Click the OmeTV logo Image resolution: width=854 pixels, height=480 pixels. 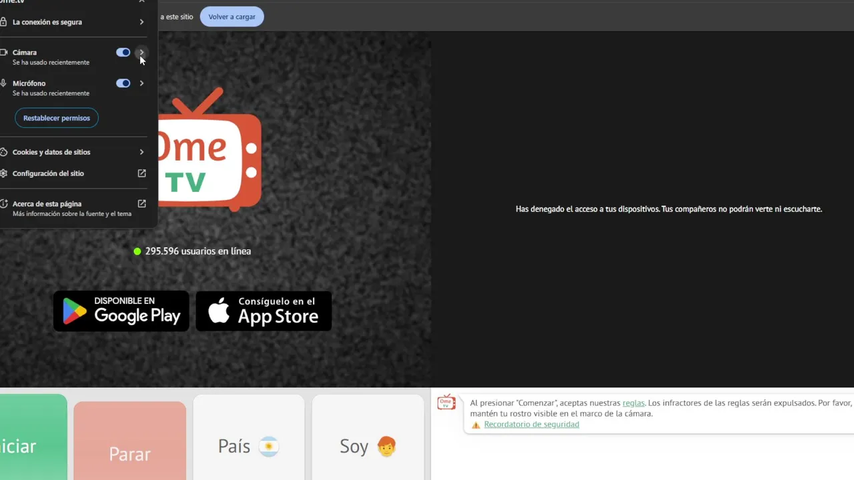coord(209,150)
